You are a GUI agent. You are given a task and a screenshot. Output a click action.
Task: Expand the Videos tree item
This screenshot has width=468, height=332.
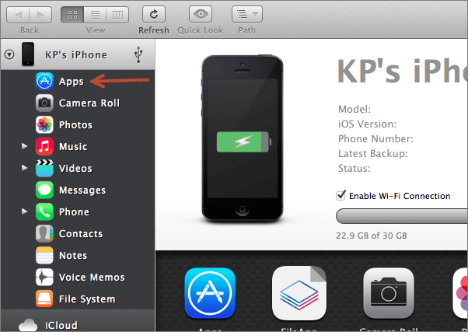[24, 168]
